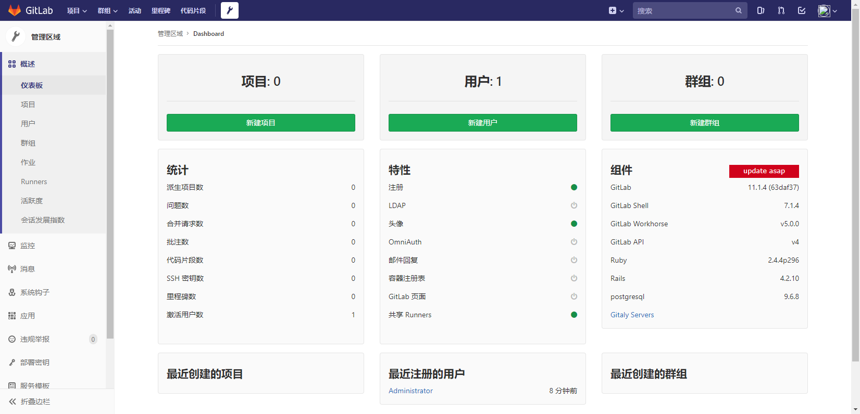Image resolution: width=860 pixels, height=414 pixels.
Task: Open the user menu dropdown arrow
Action: coord(835,11)
